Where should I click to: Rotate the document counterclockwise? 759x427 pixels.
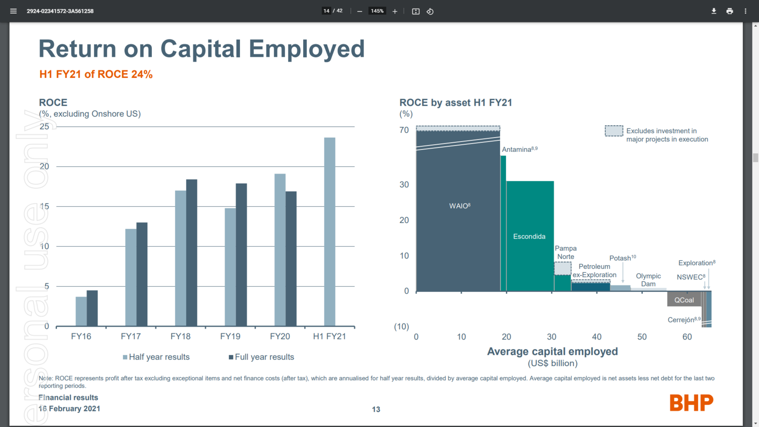click(430, 11)
